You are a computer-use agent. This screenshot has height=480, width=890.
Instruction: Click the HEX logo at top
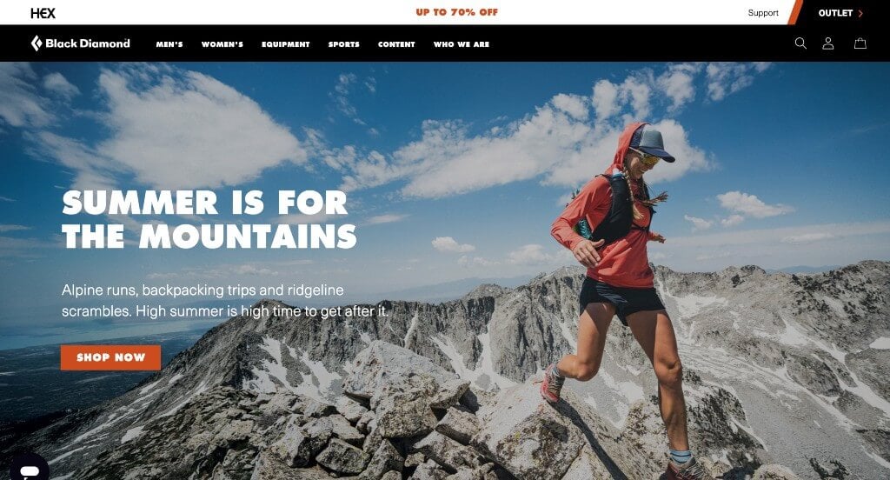coord(43,12)
